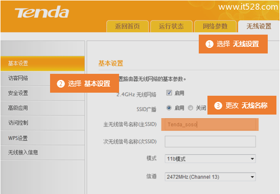Open WPS设置 sidebar item

tap(42, 138)
